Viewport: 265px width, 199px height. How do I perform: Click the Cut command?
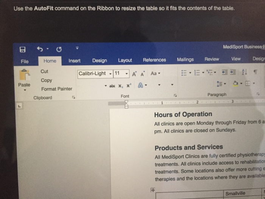44,71
